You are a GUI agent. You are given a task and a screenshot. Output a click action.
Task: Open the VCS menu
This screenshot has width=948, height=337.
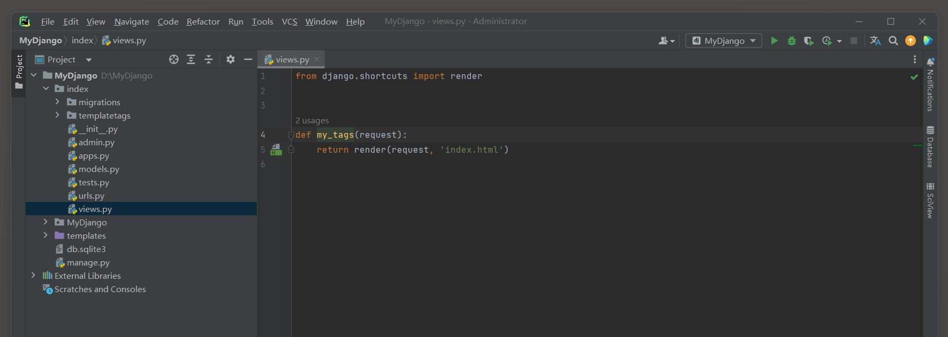click(x=289, y=21)
